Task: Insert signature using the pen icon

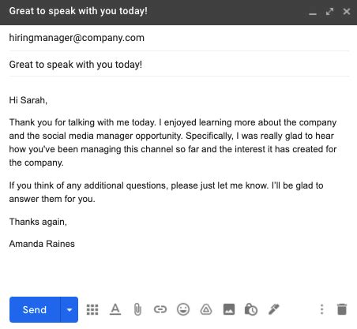Action: click(x=274, y=309)
